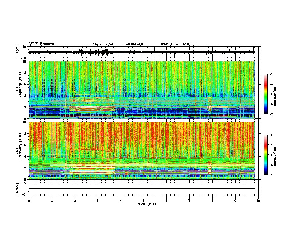The width and height of the screenshot is (291, 225).
Task: Click the "-7" label on ch.2 color bar
Action: (x=271, y=175)
